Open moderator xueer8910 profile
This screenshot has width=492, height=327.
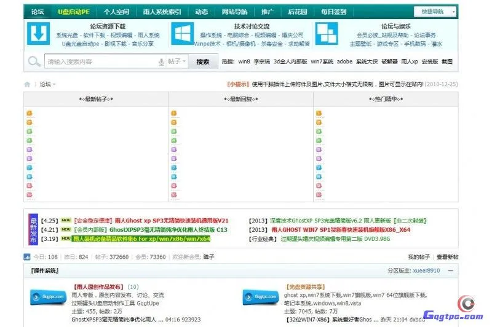coord(426,270)
